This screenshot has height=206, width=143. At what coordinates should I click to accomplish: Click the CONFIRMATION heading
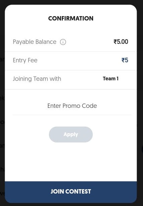pyautogui.click(x=71, y=18)
